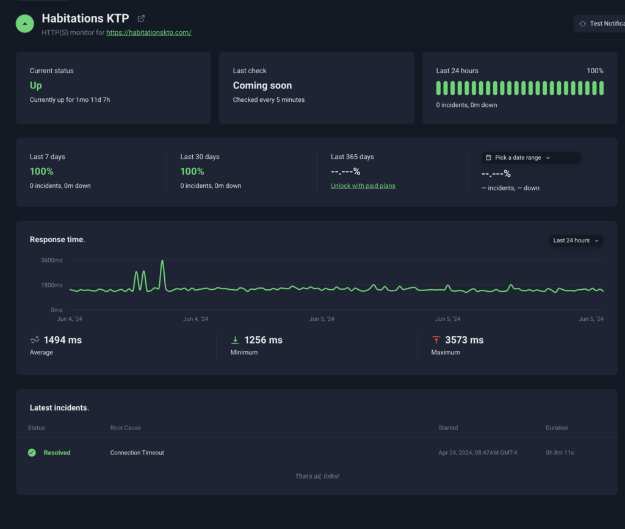Click the Habitations KTP monitor title
This screenshot has width=625, height=529.
(x=85, y=19)
